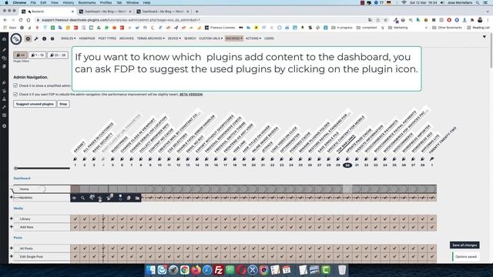Open Firefox from the Dock
The height and width of the screenshot is (277, 493).
click(x=196, y=270)
